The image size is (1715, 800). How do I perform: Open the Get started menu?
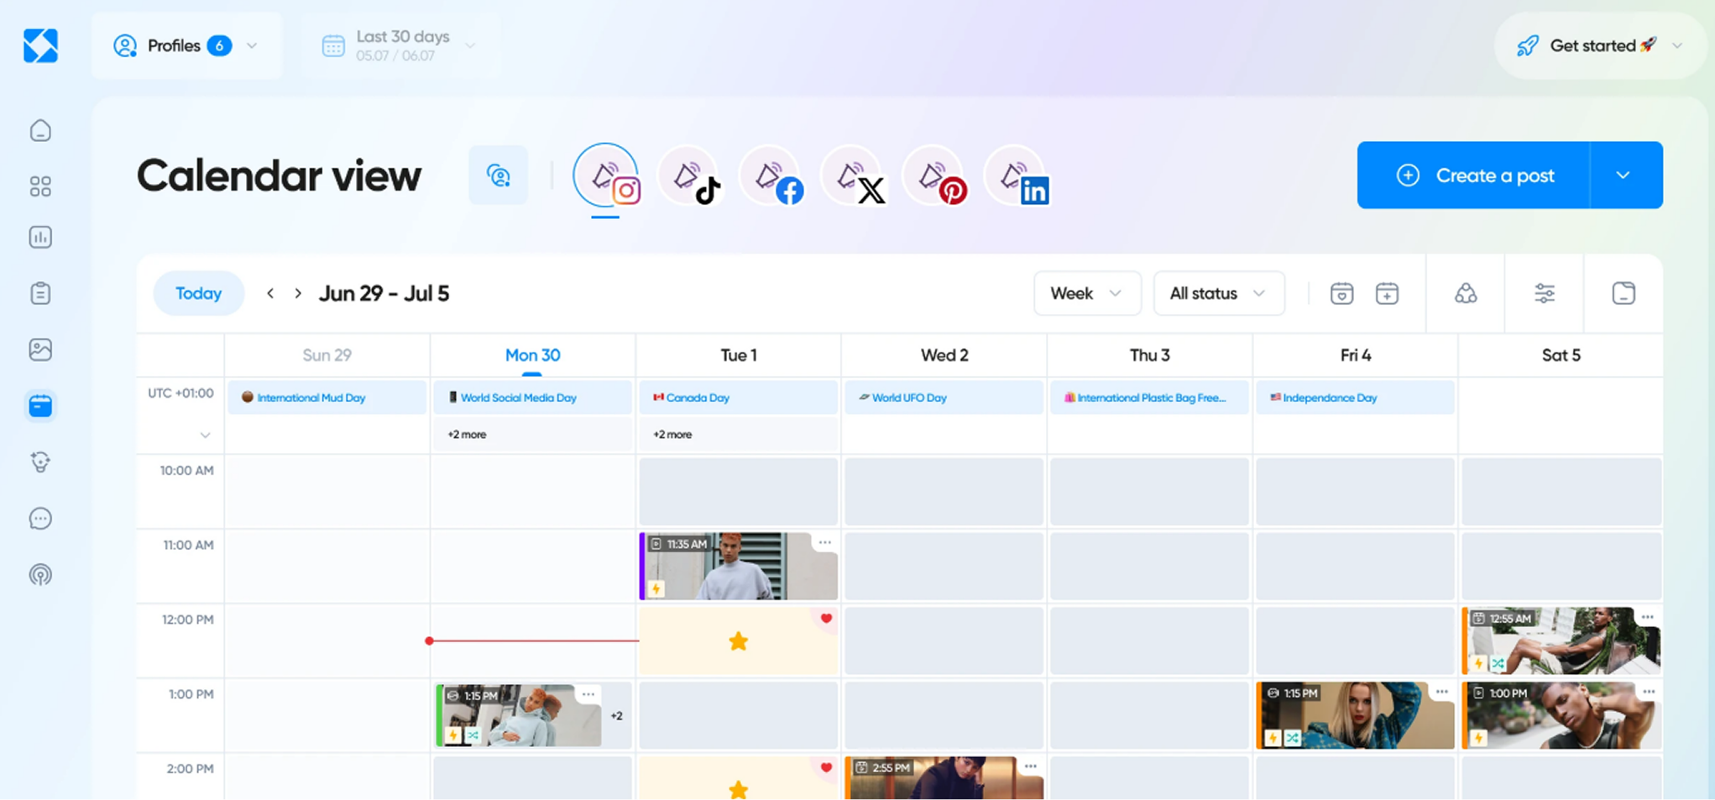[1599, 46]
